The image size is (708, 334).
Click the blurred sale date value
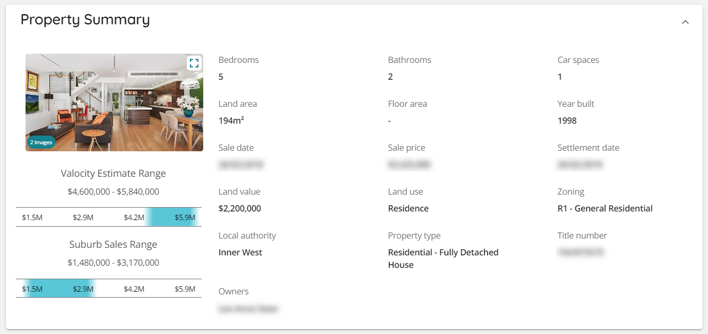[241, 164]
